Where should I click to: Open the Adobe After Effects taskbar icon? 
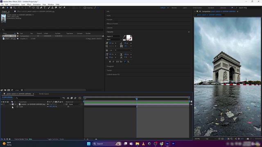tap(167, 144)
